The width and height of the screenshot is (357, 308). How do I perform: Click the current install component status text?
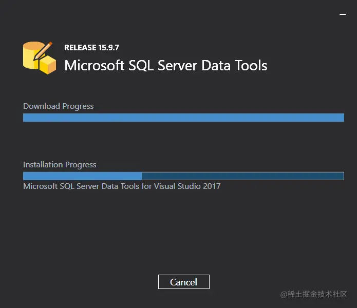tap(122, 186)
